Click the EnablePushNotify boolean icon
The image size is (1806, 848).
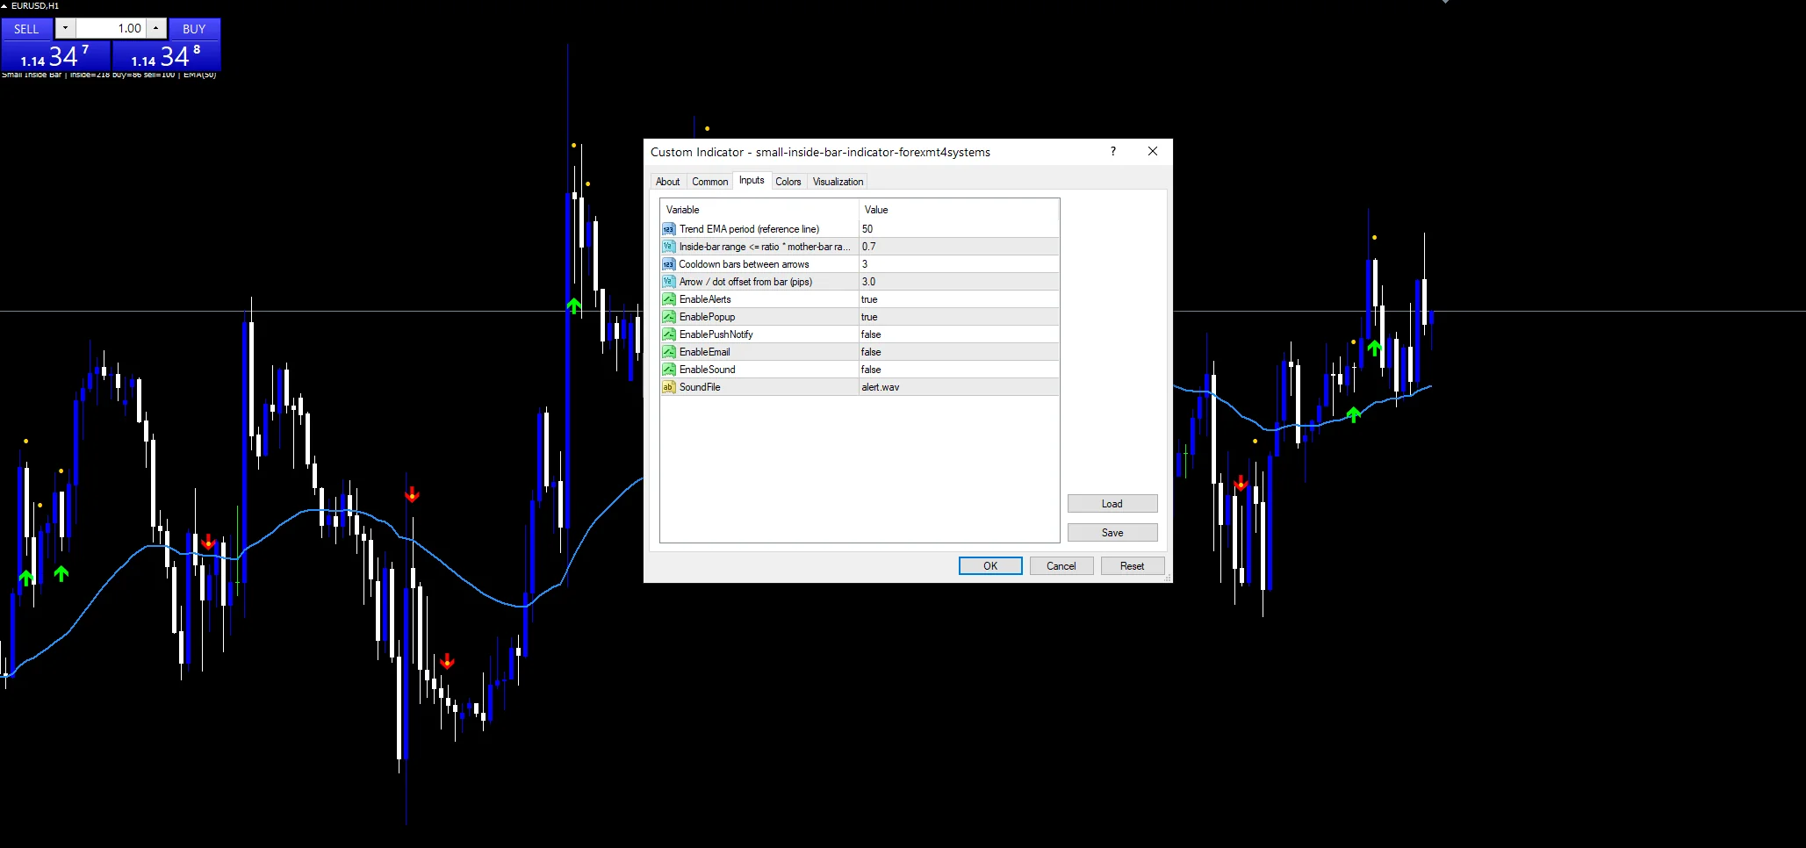(668, 334)
